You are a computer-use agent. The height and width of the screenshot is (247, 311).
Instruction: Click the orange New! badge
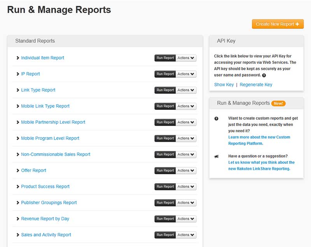(x=278, y=103)
